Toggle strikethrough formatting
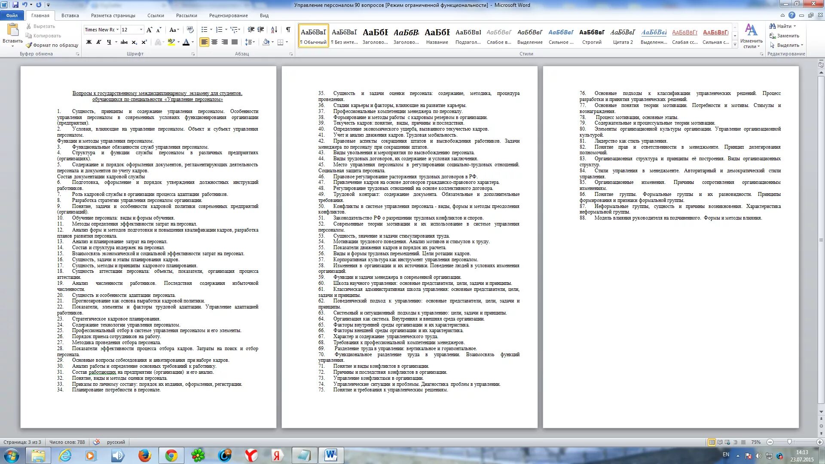The height and width of the screenshot is (464, 825). click(x=124, y=42)
